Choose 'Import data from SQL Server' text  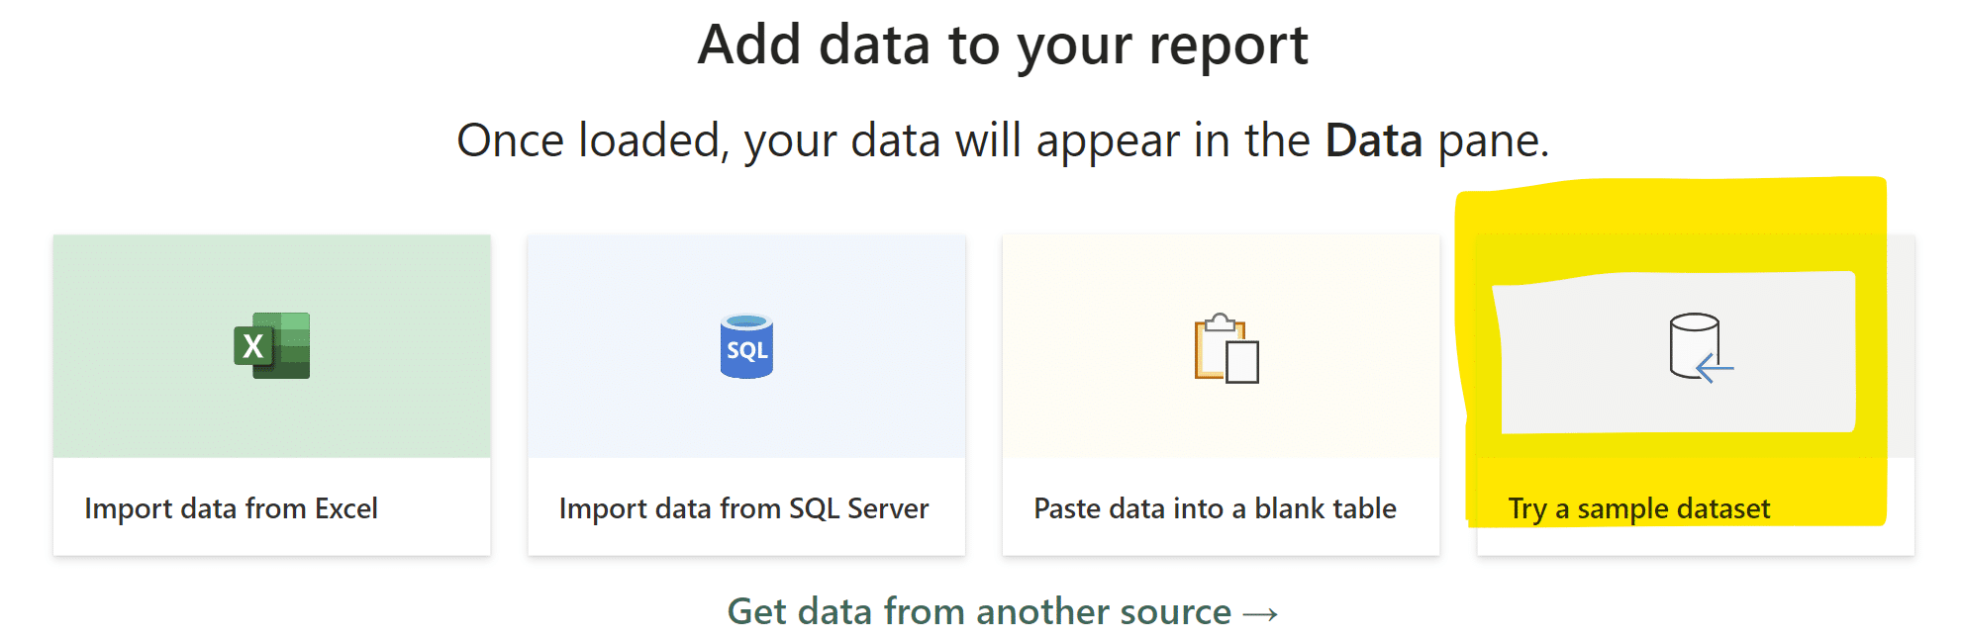(x=743, y=508)
